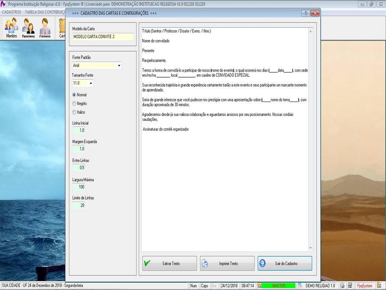Image resolution: width=386 pixels, height=290 pixels.
Task: Click the time 08:47:14 in the status bar
Action: click(248, 286)
